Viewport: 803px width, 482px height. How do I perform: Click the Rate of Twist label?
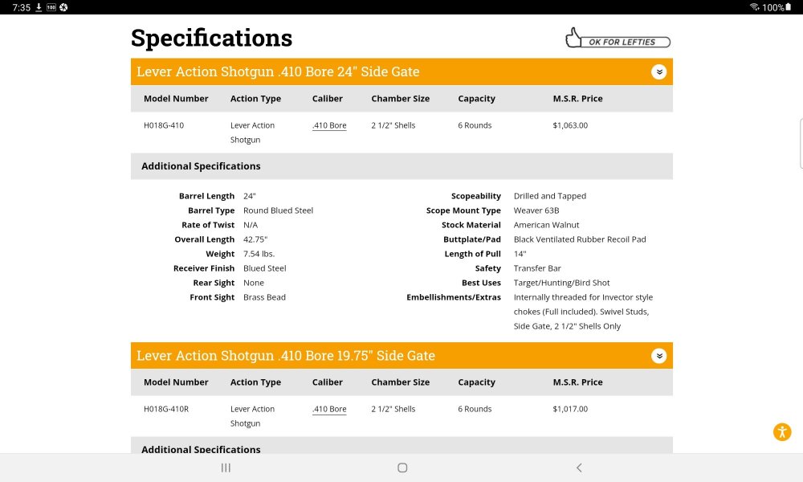(x=208, y=225)
